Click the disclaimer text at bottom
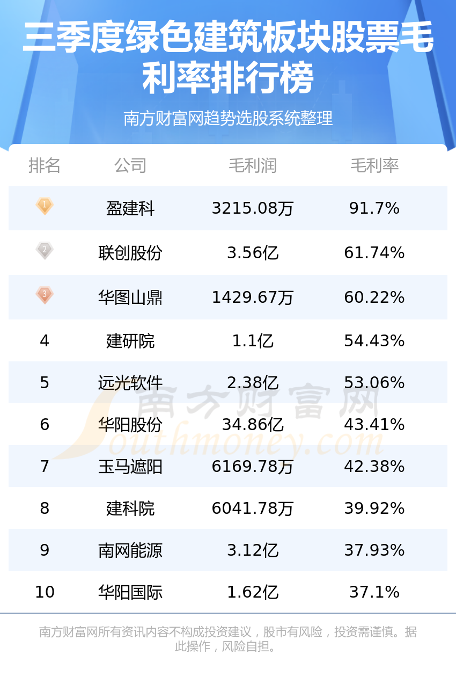The width and height of the screenshot is (456, 698). [x=228, y=639]
